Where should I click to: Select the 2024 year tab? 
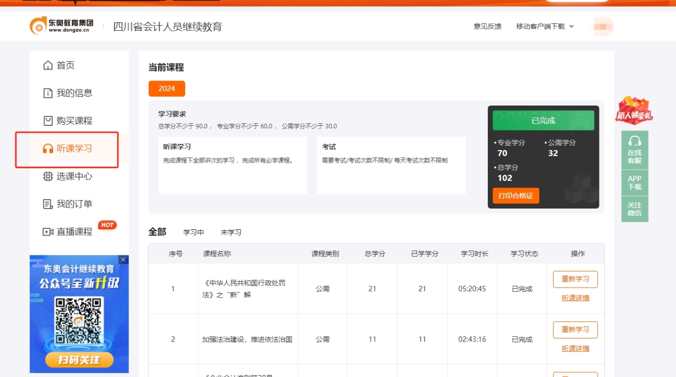[x=166, y=89]
